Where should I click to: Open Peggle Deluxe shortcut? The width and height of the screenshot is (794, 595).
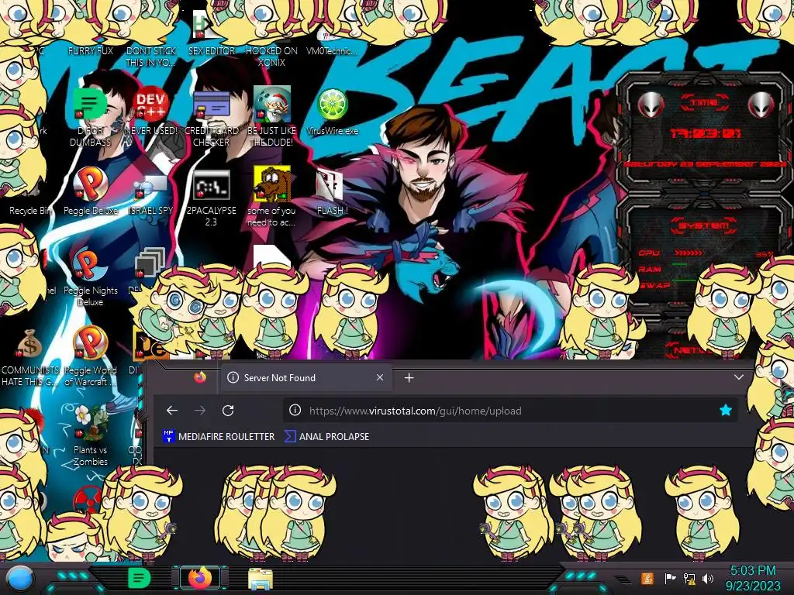[x=90, y=191]
